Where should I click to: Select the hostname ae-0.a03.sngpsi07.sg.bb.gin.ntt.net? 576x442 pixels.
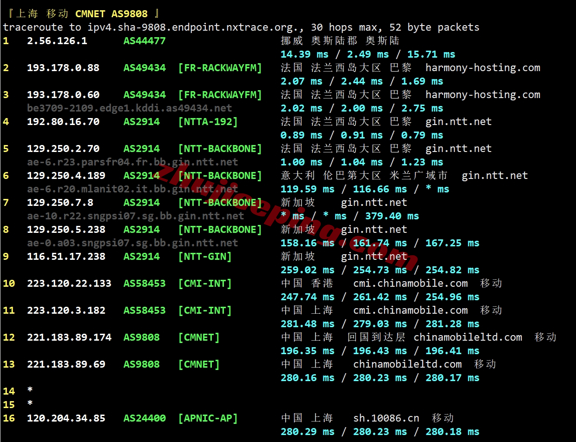click(x=132, y=243)
